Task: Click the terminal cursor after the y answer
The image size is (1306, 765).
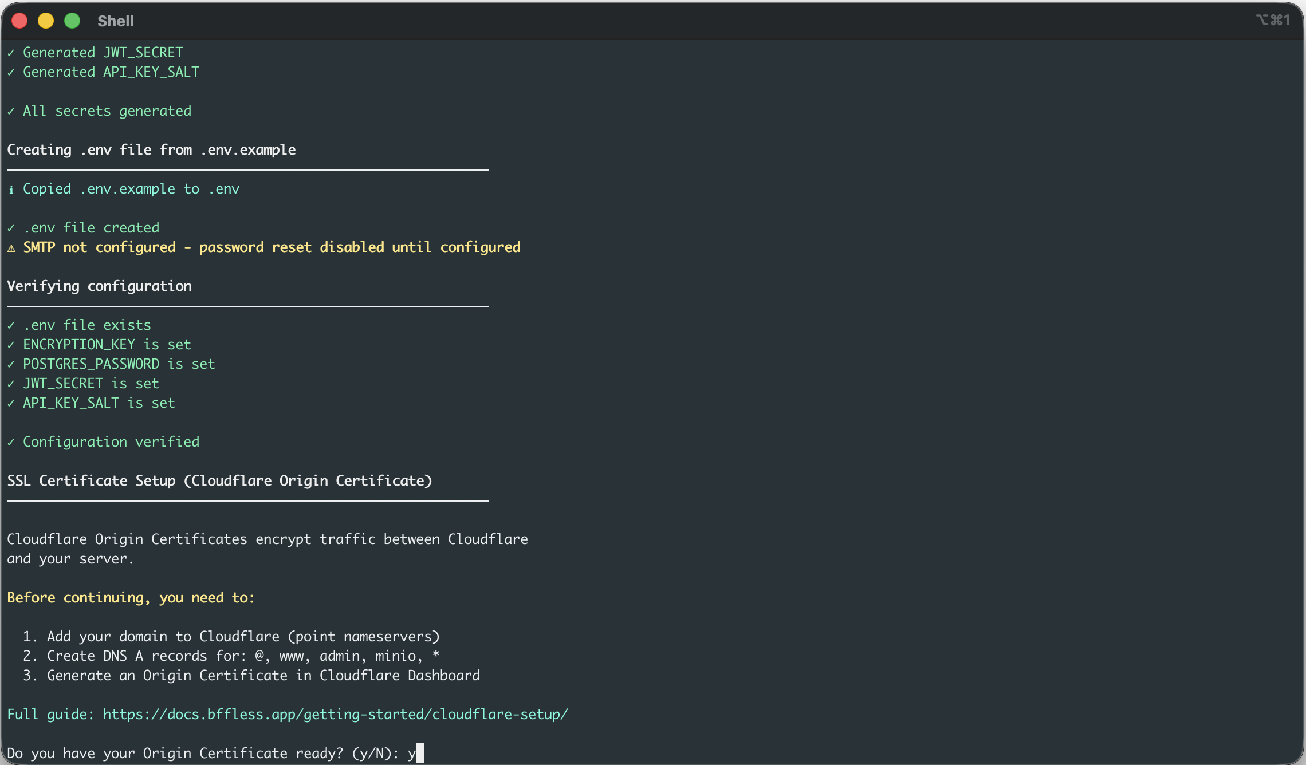Action: pos(420,753)
